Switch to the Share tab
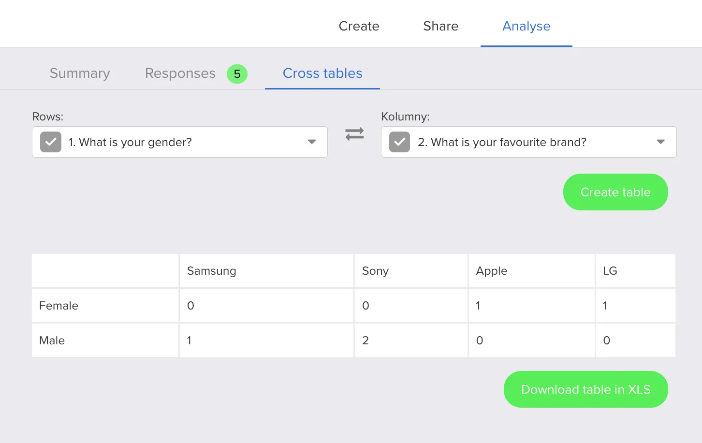Screen dimensions: 702x443 coord(440,26)
